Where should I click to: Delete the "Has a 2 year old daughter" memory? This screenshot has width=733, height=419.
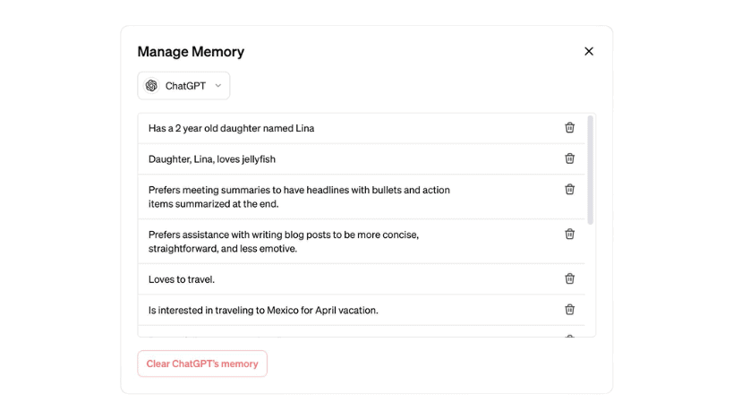click(x=569, y=127)
